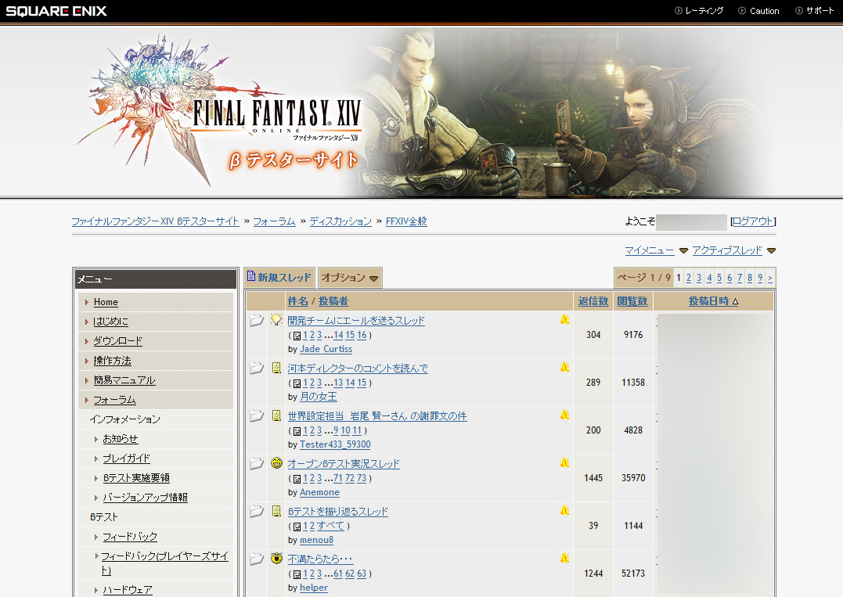Screen dimensions: 843x597
Task: Go to ファイナルファンタジーXIV βテスターサイト breadcrumb
Action: (x=156, y=221)
